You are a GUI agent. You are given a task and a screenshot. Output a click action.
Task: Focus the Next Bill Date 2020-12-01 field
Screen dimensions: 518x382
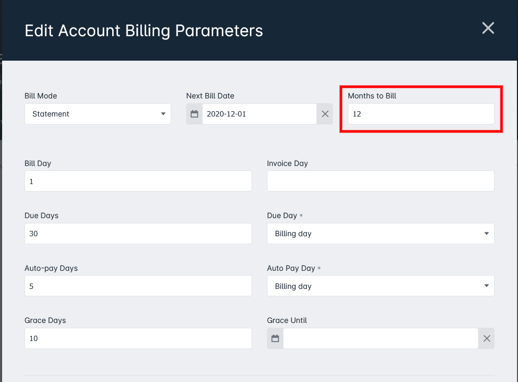[260, 114]
